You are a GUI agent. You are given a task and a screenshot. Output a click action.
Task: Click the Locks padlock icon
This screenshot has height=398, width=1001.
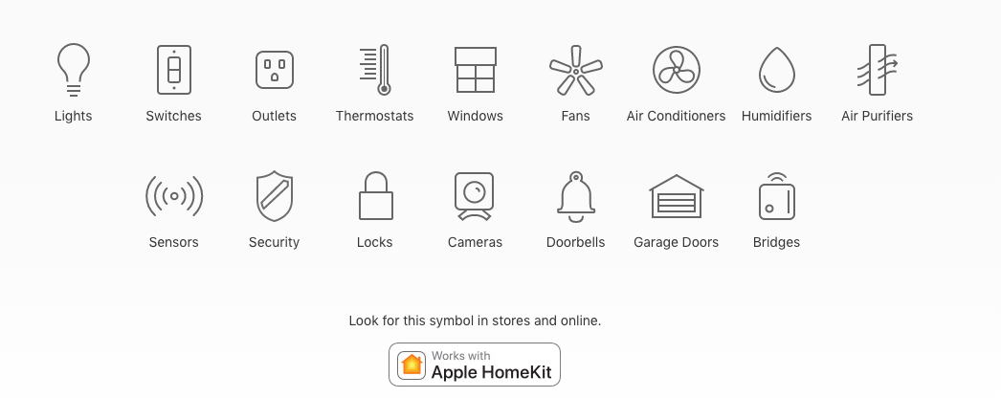375,196
